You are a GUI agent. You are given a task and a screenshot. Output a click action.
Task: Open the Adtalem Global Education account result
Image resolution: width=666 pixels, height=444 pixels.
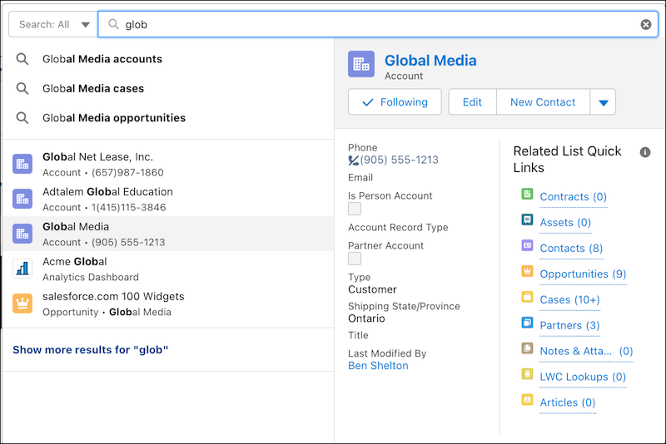[x=168, y=199]
